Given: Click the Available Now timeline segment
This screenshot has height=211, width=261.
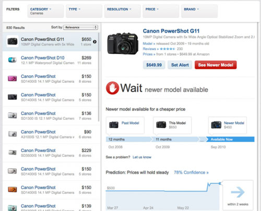Looking at the screenshot, I should [230, 139].
